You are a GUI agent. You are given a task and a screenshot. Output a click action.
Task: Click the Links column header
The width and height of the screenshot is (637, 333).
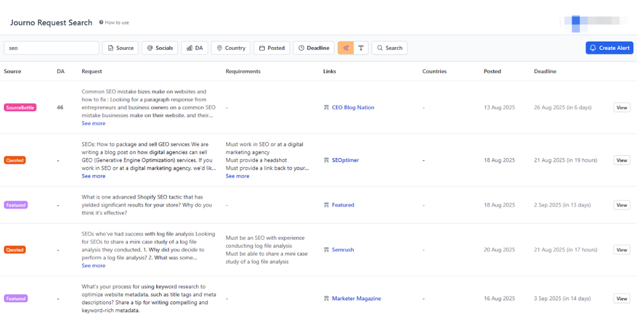pos(330,71)
